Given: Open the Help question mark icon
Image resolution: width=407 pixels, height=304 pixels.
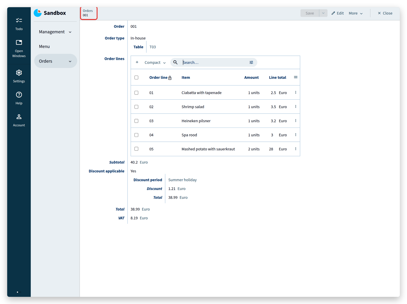Looking at the screenshot, I should click(19, 95).
